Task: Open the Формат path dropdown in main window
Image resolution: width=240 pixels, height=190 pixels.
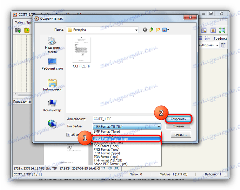Action: coord(217,45)
